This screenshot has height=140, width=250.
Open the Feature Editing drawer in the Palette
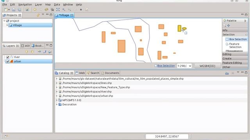(x=235, y=63)
